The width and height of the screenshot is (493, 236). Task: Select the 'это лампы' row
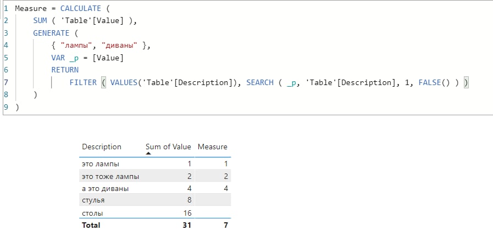pyautogui.click(x=155, y=164)
